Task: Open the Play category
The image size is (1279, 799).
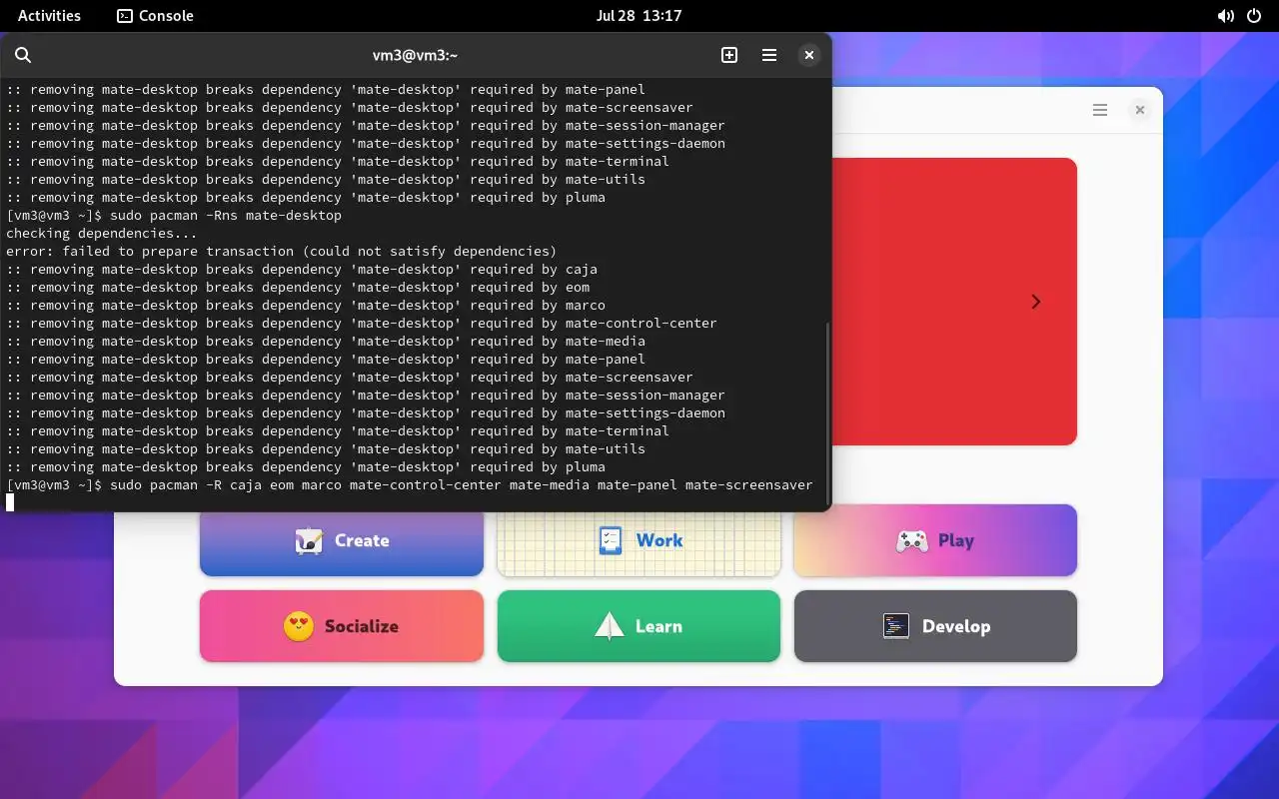Action: point(935,540)
